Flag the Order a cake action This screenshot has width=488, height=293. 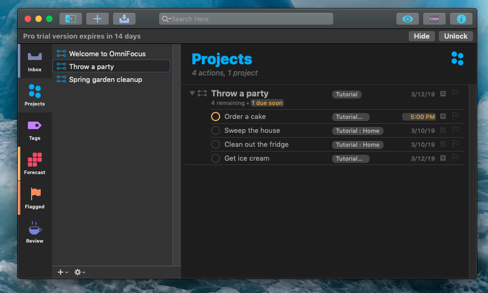pyautogui.click(x=455, y=116)
